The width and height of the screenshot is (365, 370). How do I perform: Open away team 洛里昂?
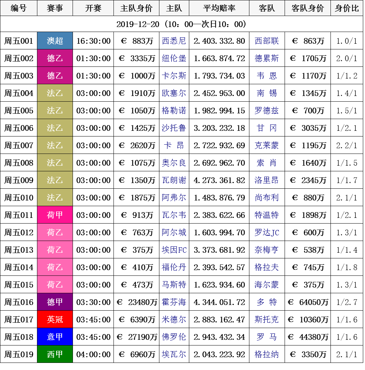(x=267, y=180)
